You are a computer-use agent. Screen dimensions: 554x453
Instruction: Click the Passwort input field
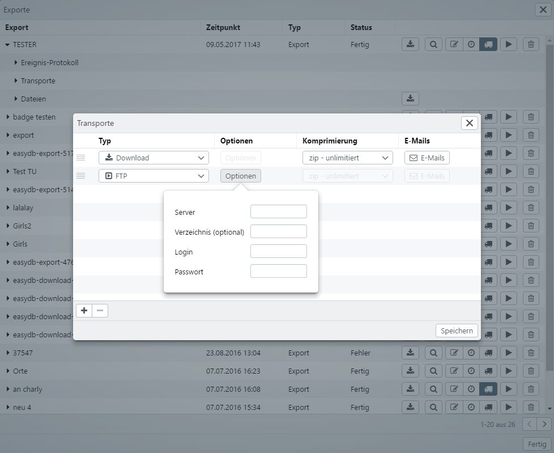tap(278, 271)
